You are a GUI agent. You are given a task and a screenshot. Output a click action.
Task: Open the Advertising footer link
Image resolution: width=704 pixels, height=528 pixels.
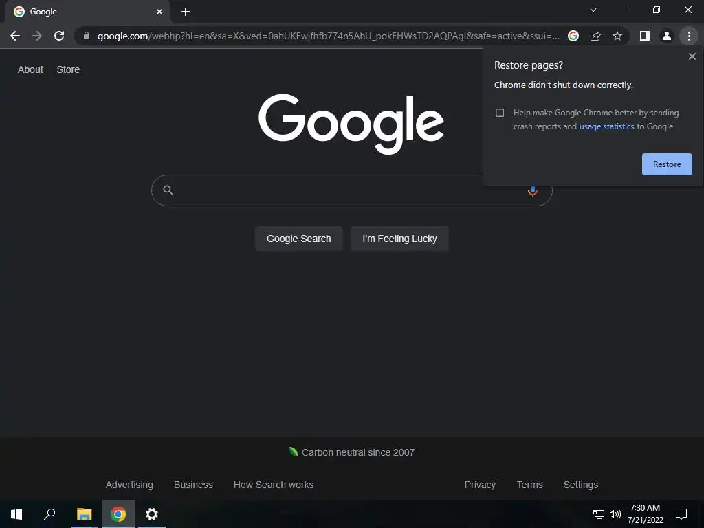[x=129, y=485]
